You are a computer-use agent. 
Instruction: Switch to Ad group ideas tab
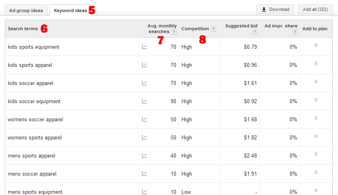tap(26, 10)
